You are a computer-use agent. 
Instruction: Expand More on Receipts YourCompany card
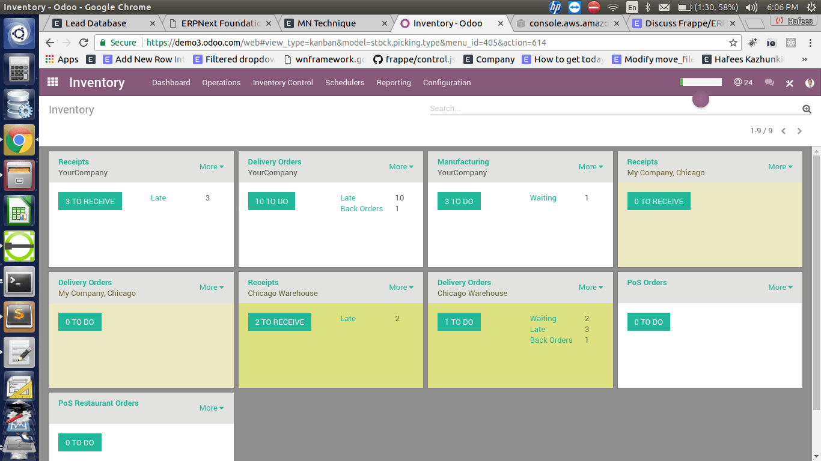[212, 167]
